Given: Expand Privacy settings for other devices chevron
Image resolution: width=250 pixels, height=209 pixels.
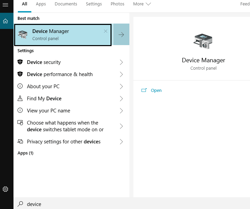Looking at the screenshot, I should [x=121, y=142].
